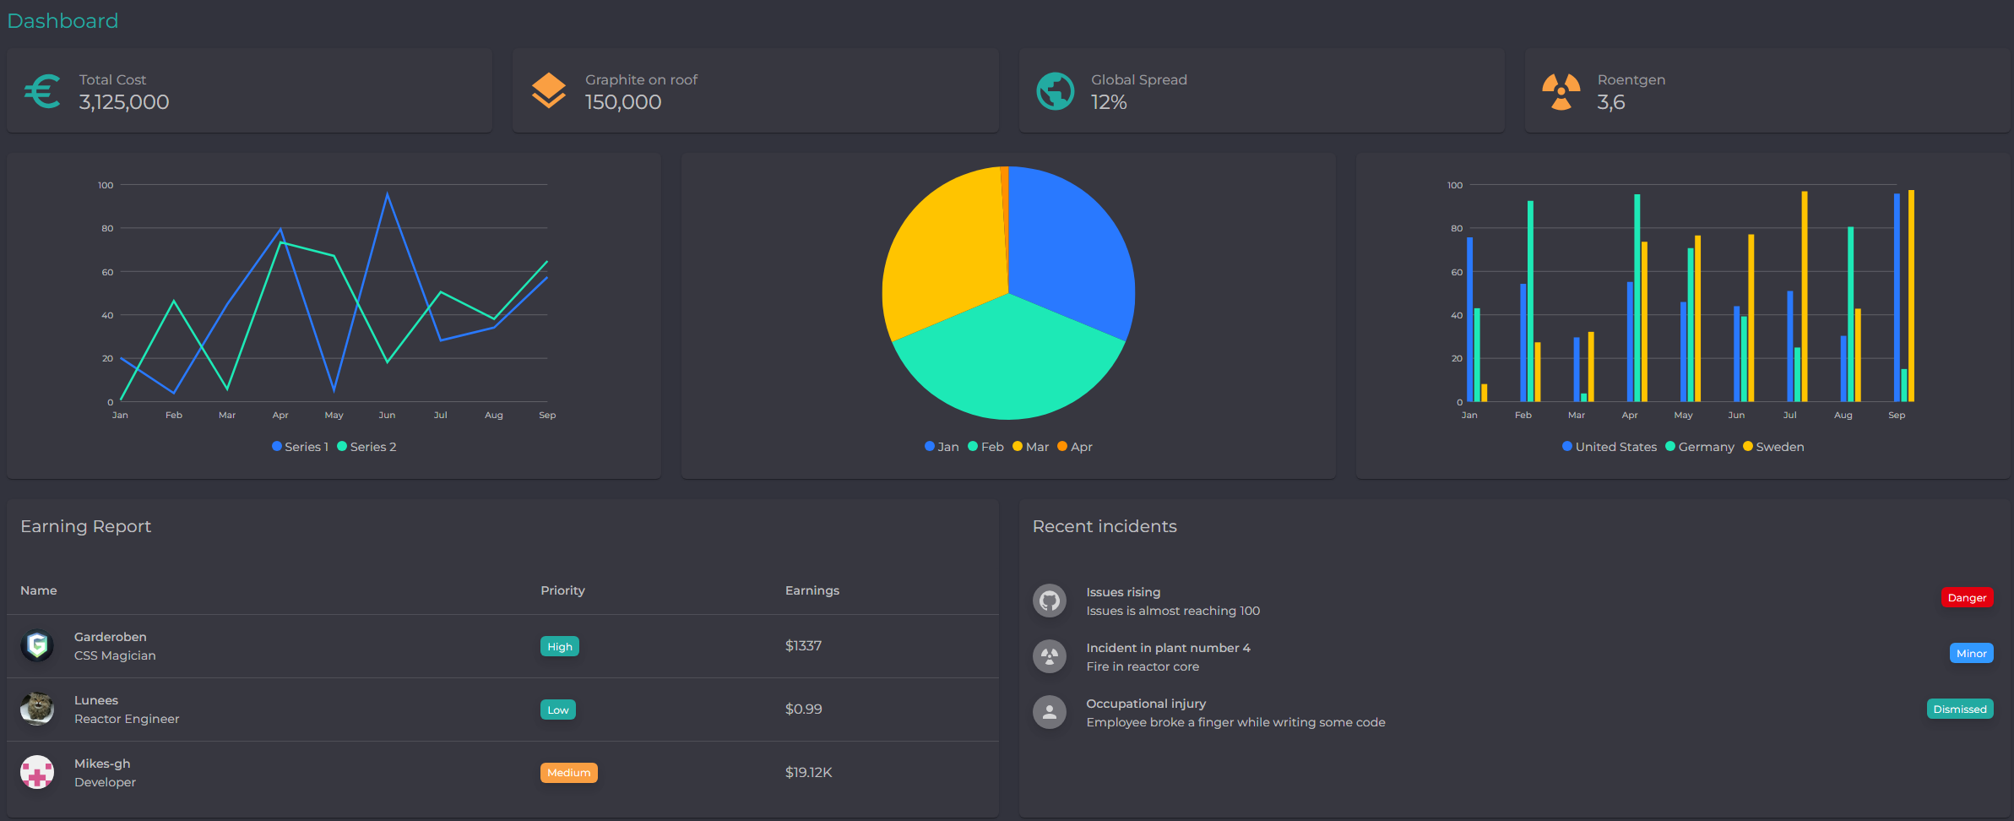This screenshot has height=821, width=2014.
Task: Open Lunees' cat avatar
Action: pyautogui.click(x=37, y=710)
